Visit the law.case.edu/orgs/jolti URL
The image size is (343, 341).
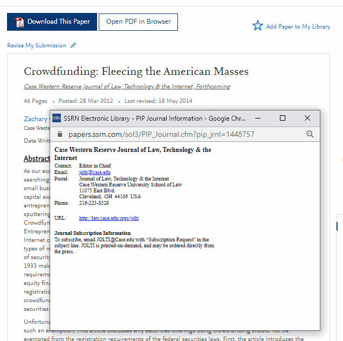pyautogui.click(x=108, y=218)
